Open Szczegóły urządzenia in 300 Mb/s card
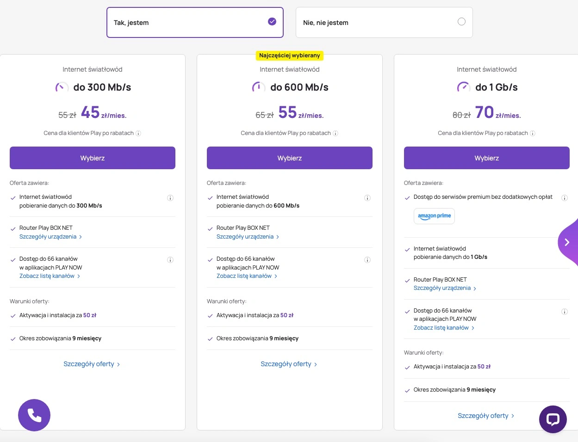 (51, 237)
